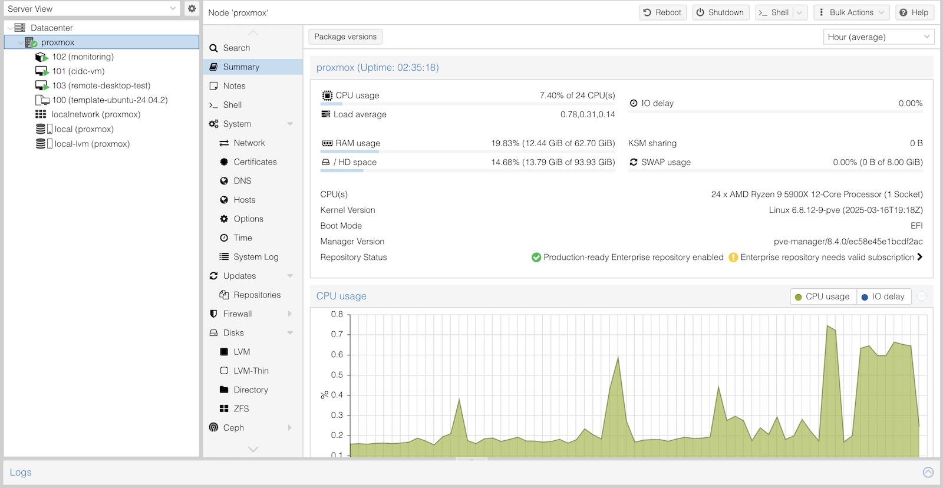
Task: Click the Time clock icon
Action: (224, 238)
